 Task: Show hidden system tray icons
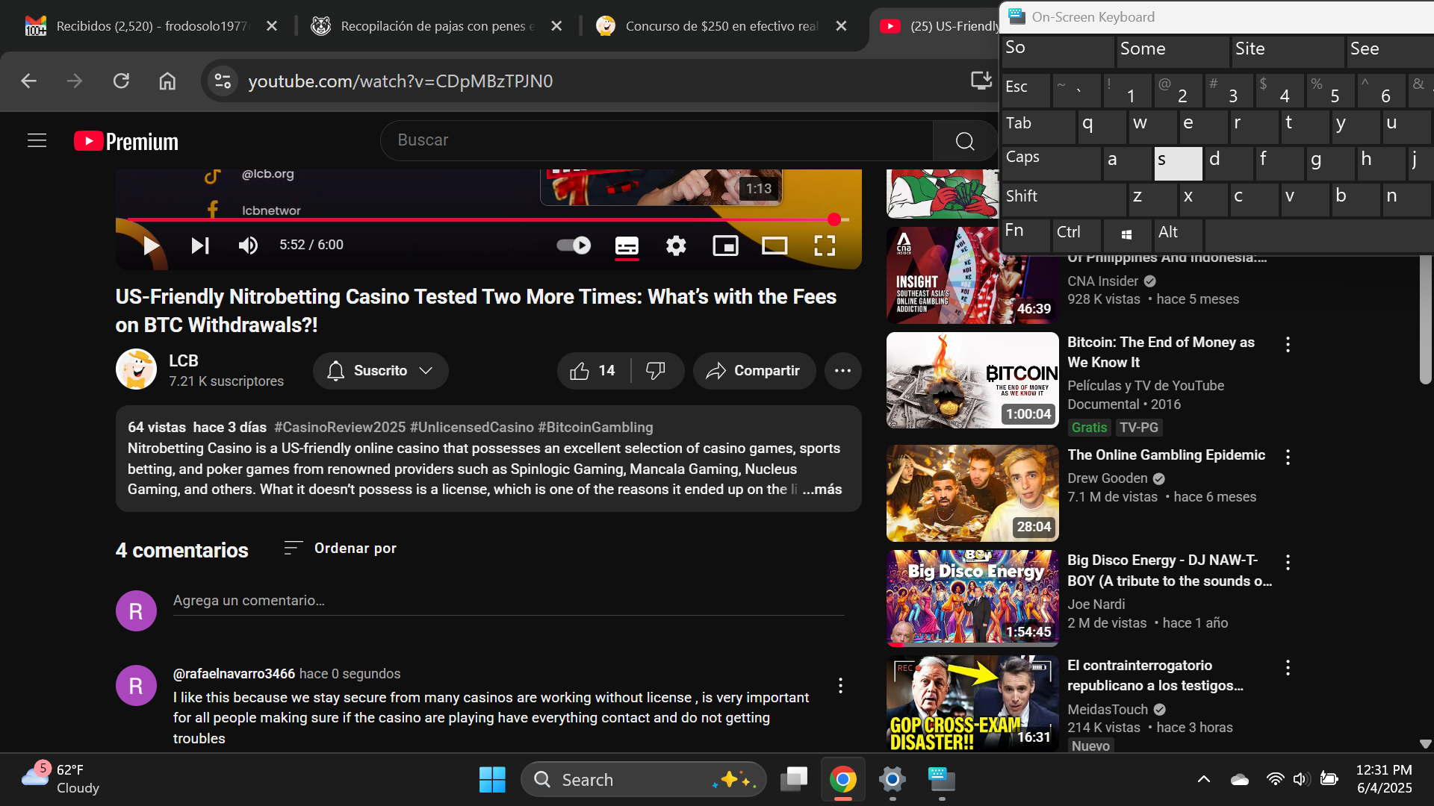[x=1204, y=780]
